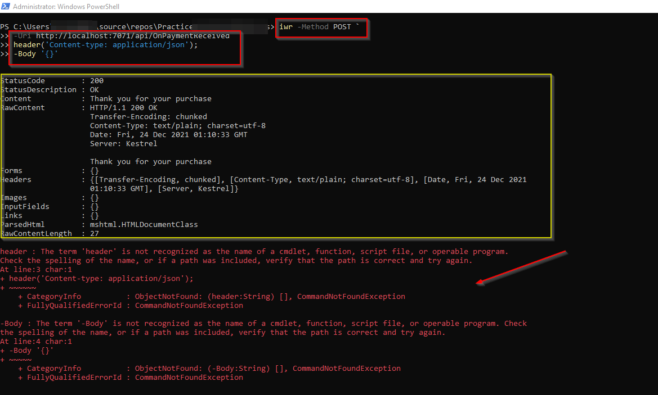Click the error line "The term '-Body' is not recognized"
The height and width of the screenshot is (395, 658).
[x=263, y=324]
